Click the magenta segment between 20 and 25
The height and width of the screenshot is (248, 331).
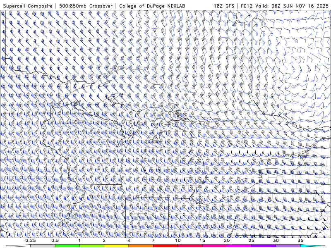(239, 246)
